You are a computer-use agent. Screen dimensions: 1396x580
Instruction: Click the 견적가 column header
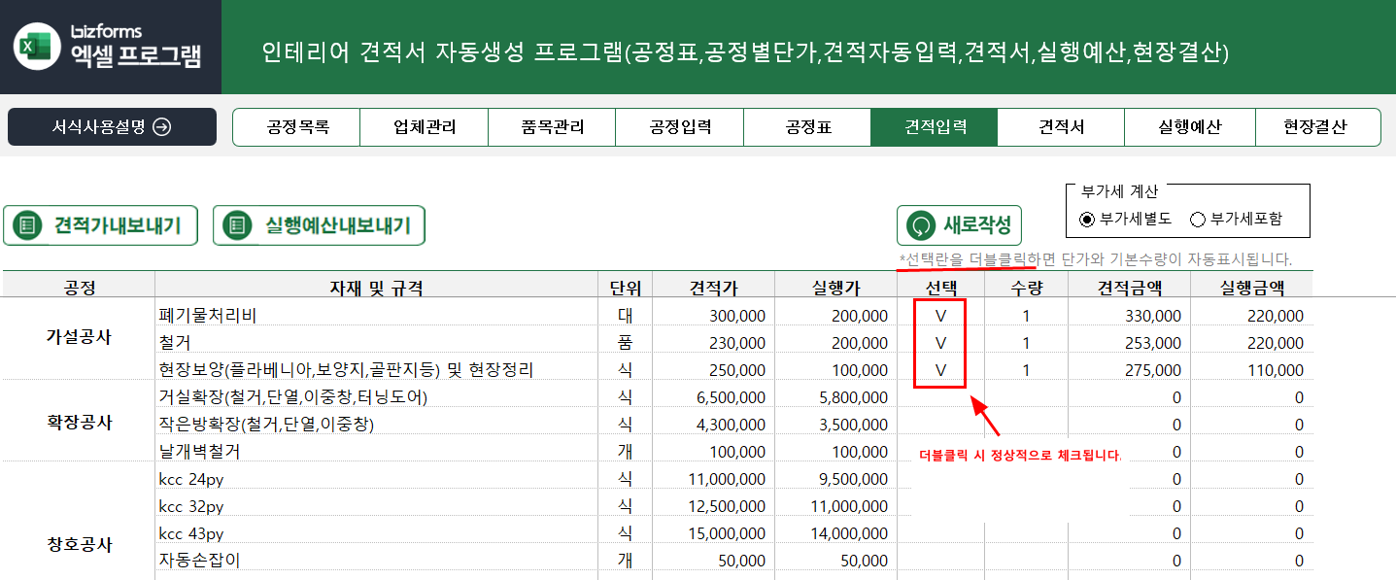point(713,287)
